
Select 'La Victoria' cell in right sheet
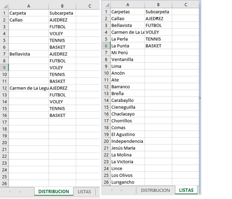click(x=128, y=162)
